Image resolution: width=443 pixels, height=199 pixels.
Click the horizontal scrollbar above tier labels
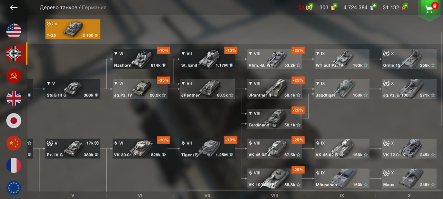tap(315, 190)
